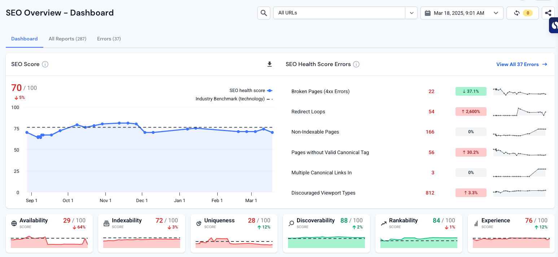Click the trend arrow icon on Rankability card
Screen dimensions: 558x257
click(x=384, y=223)
